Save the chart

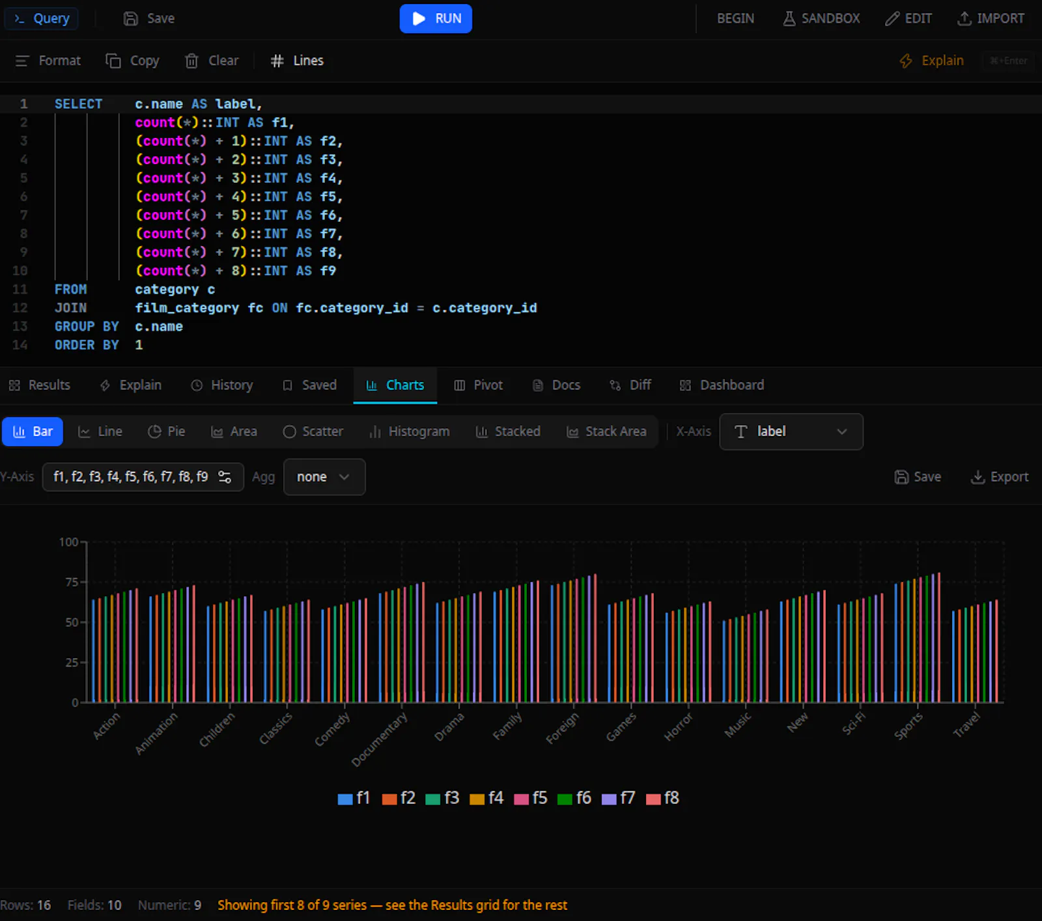[x=918, y=477]
